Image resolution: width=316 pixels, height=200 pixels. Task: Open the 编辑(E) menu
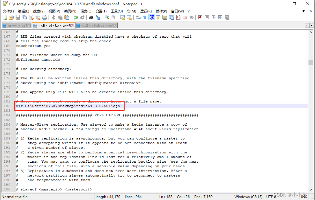[x=23, y=11]
